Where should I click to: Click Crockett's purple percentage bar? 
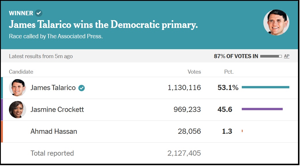262,109
